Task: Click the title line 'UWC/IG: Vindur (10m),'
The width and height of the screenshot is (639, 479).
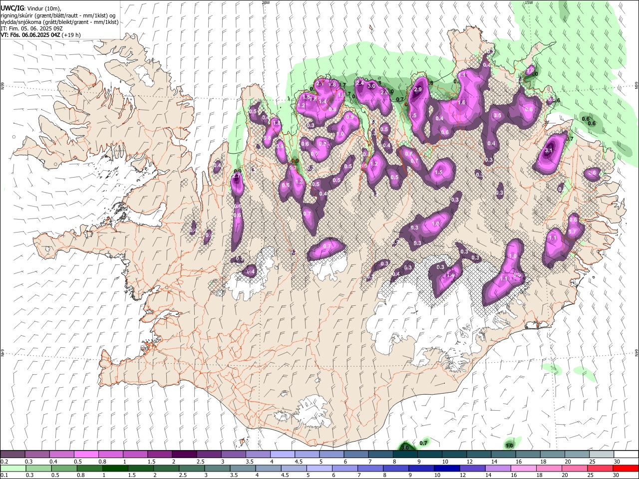Action: (30, 8)
